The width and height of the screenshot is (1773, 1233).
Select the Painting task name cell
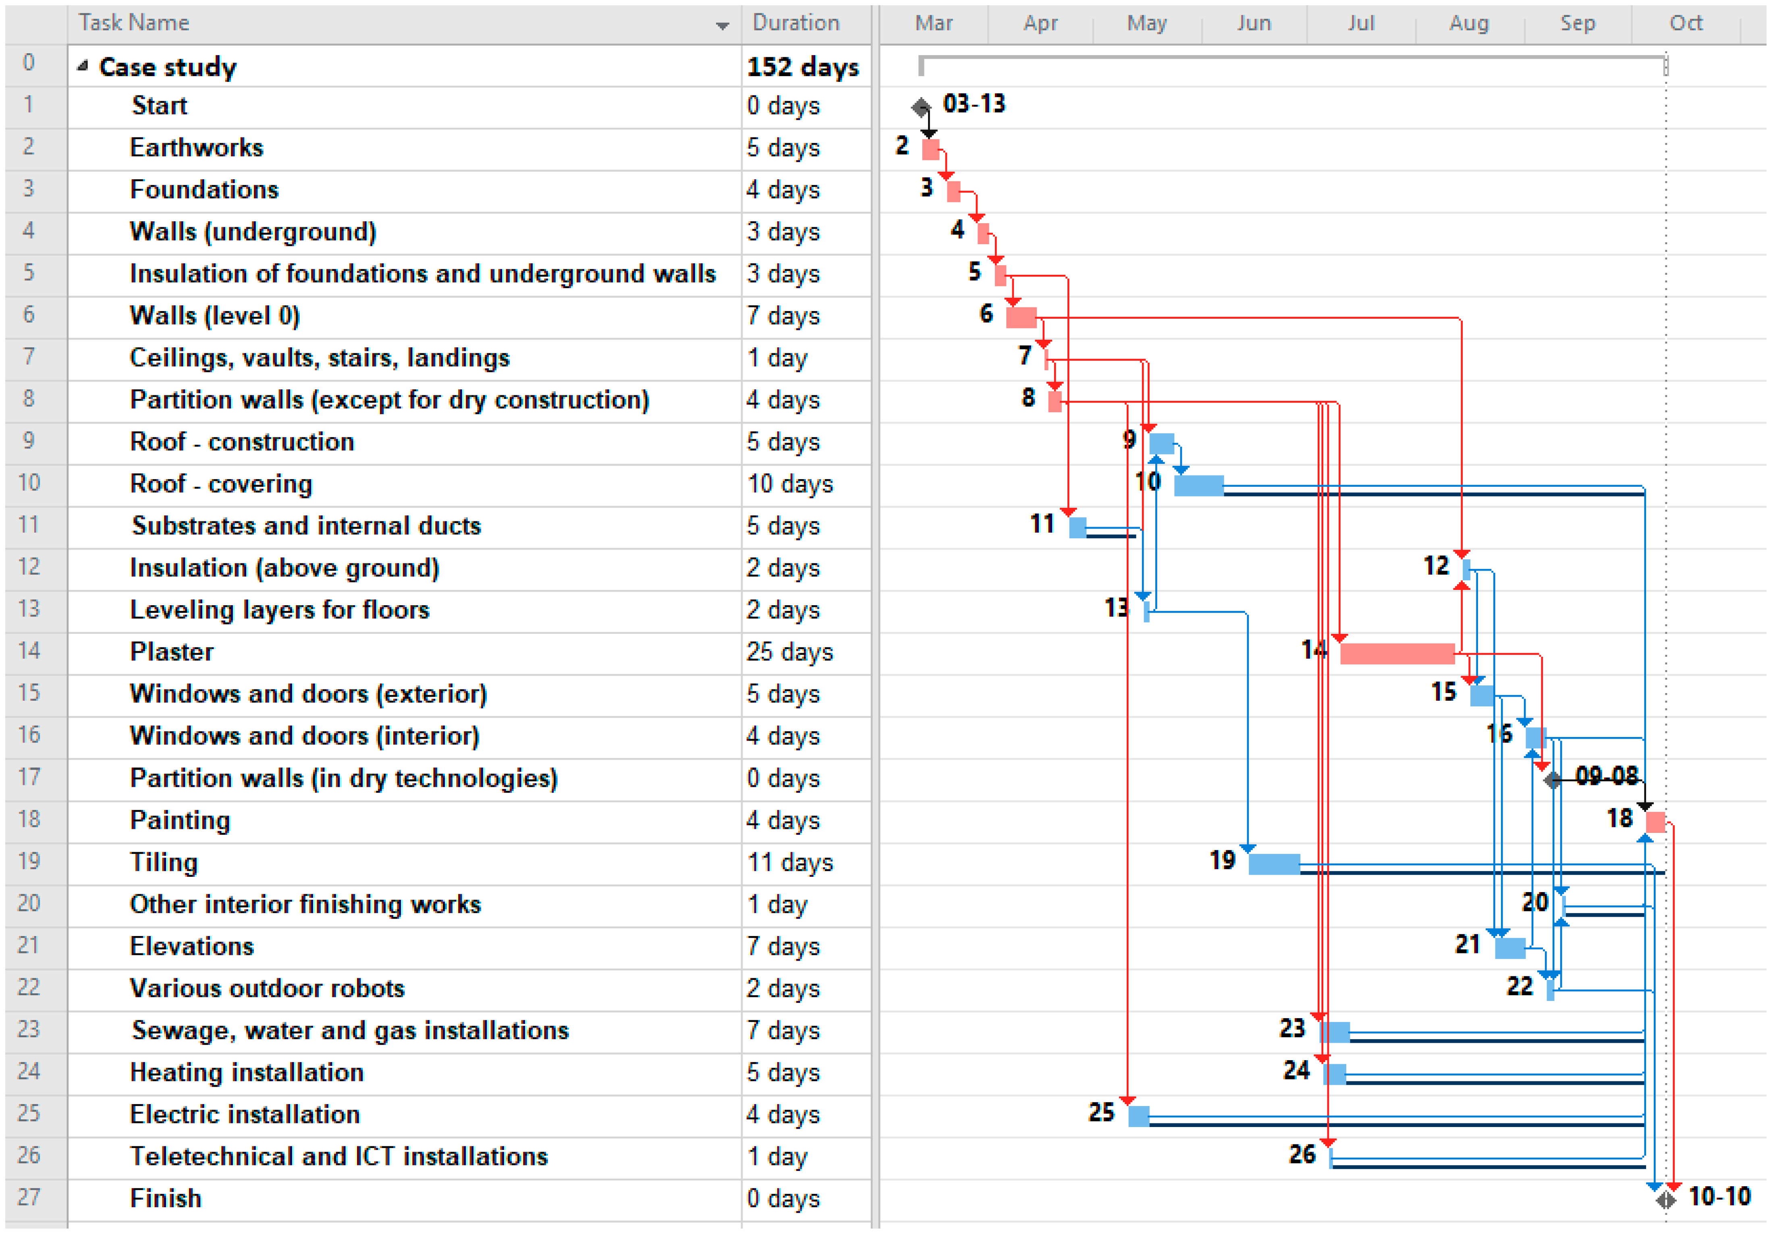180,820
